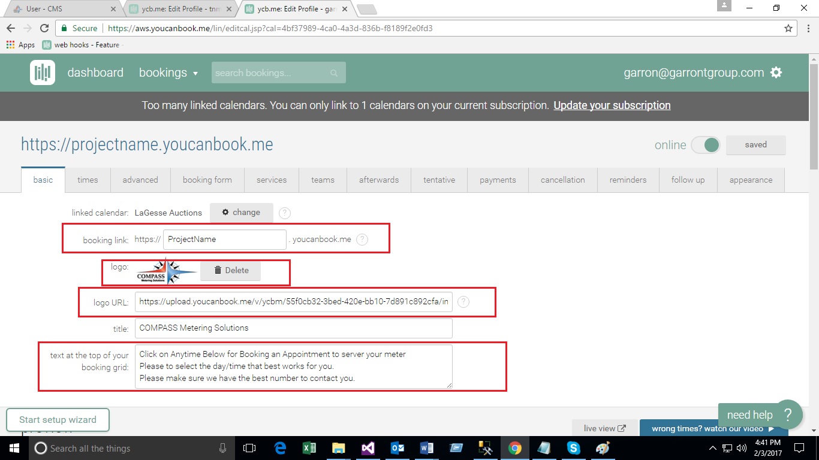The height and width of the screenshot is (460, 819).
Task: Click the YouCanBook.me logo icon
Action: pyautogui.click(x=43, y=72)
